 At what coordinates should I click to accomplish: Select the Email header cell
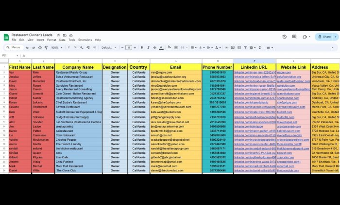tap(176, 67)
